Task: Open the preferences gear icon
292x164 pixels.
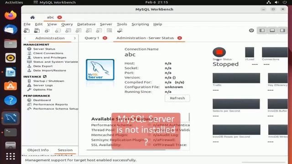Action: [x=251, y=31]
